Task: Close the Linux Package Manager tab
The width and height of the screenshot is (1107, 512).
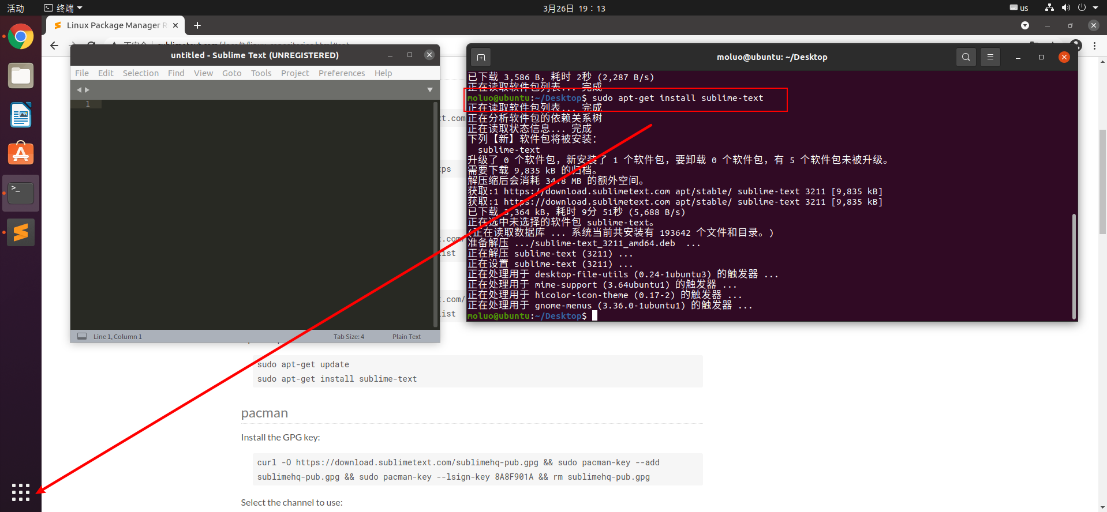Action: point(175,25)
